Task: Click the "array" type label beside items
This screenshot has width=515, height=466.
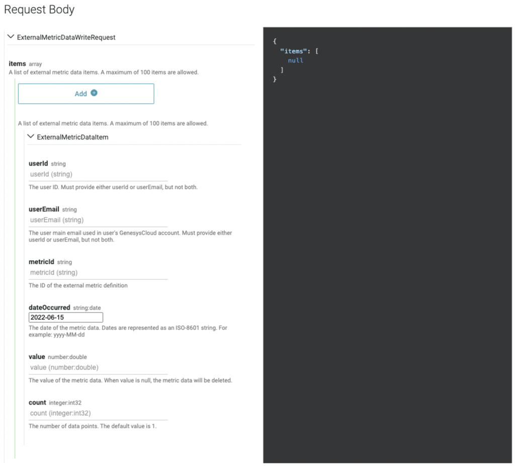Action: [35, 64]
